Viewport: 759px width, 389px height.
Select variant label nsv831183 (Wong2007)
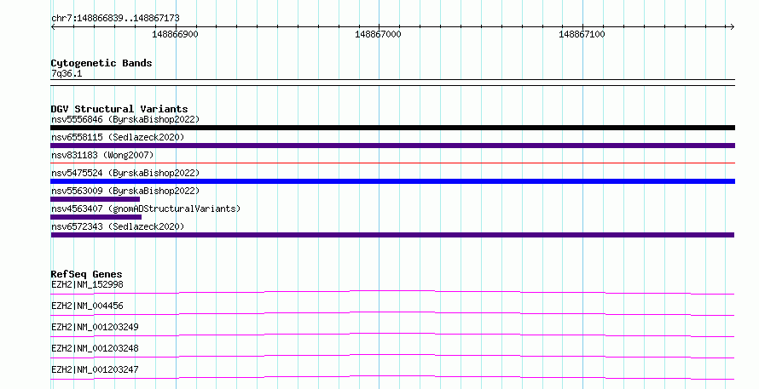pos(102,155)
